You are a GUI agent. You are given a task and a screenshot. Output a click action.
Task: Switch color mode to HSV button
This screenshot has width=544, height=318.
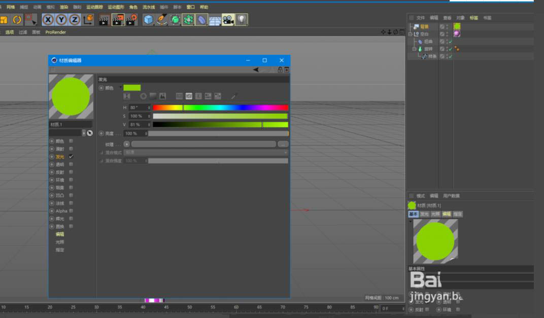189,96
